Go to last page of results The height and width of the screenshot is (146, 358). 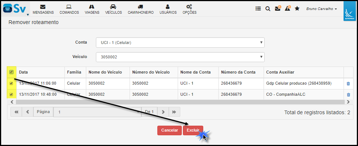click(x=174, y=112)
